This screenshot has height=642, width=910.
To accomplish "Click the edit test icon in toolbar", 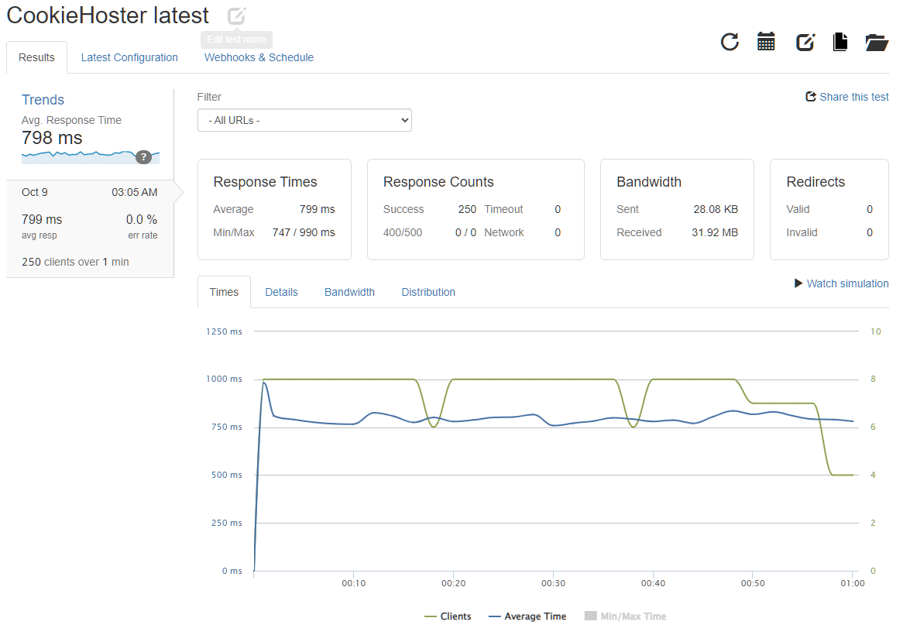I will point(805,42).
